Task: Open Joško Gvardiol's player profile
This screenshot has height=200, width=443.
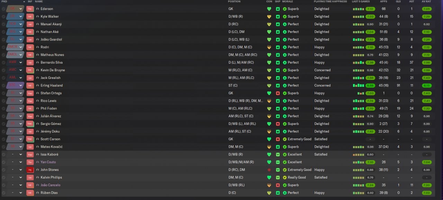Action: click(51, 39)
